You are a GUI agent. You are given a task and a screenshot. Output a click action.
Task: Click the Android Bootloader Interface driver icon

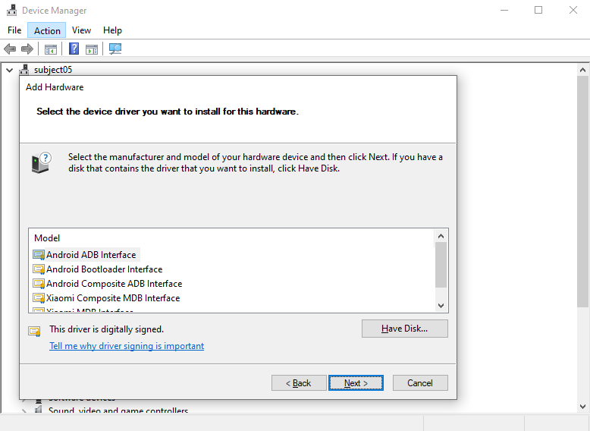point(39,269)
